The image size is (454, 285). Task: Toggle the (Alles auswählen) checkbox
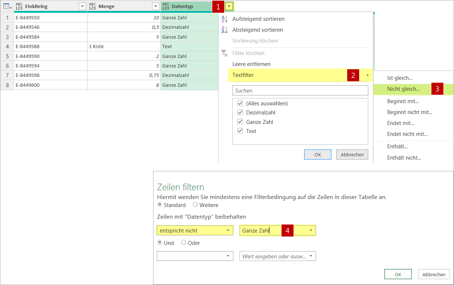click(x=240, y=104)
